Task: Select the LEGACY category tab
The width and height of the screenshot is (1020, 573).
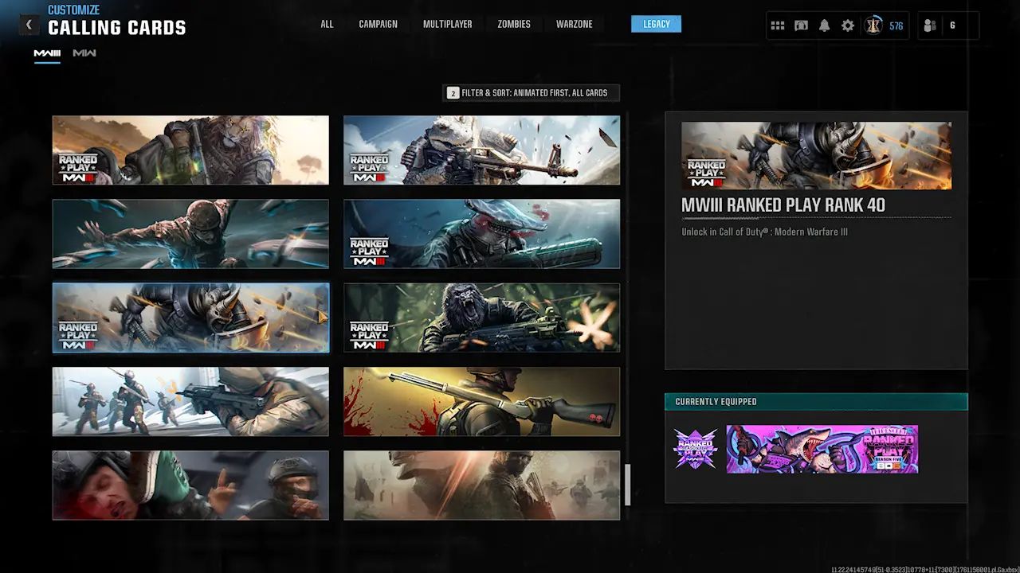Action: point(656,24)
